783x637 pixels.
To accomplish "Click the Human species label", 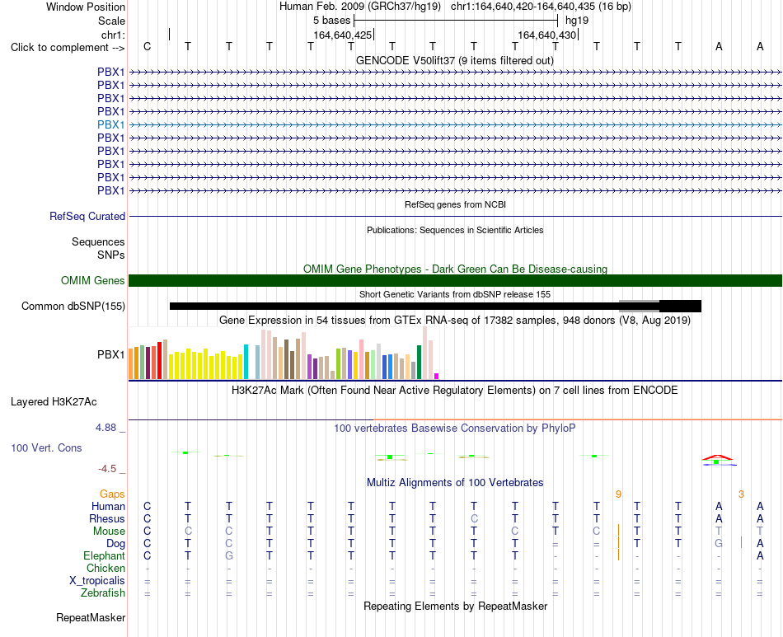I will [108, 506].
